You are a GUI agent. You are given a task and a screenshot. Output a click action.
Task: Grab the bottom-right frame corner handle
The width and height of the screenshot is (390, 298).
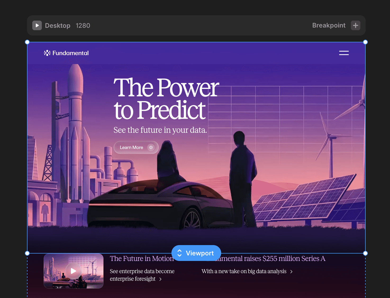point(365,253)
